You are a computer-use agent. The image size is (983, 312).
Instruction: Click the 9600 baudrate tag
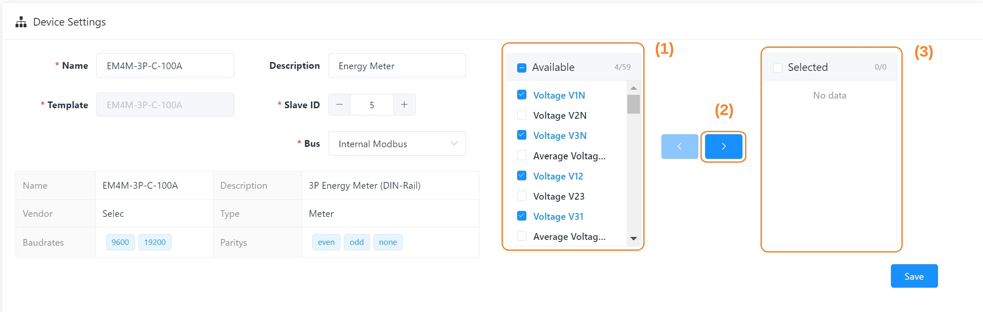pyautogui.click(x=120, y=242)
